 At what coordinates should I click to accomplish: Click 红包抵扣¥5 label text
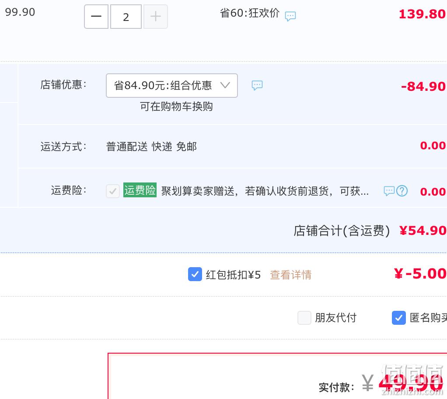point(233,275)
